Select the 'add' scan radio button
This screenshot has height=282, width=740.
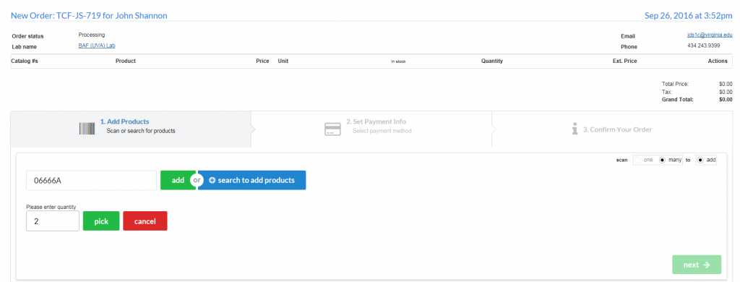[x=700, y=160]
